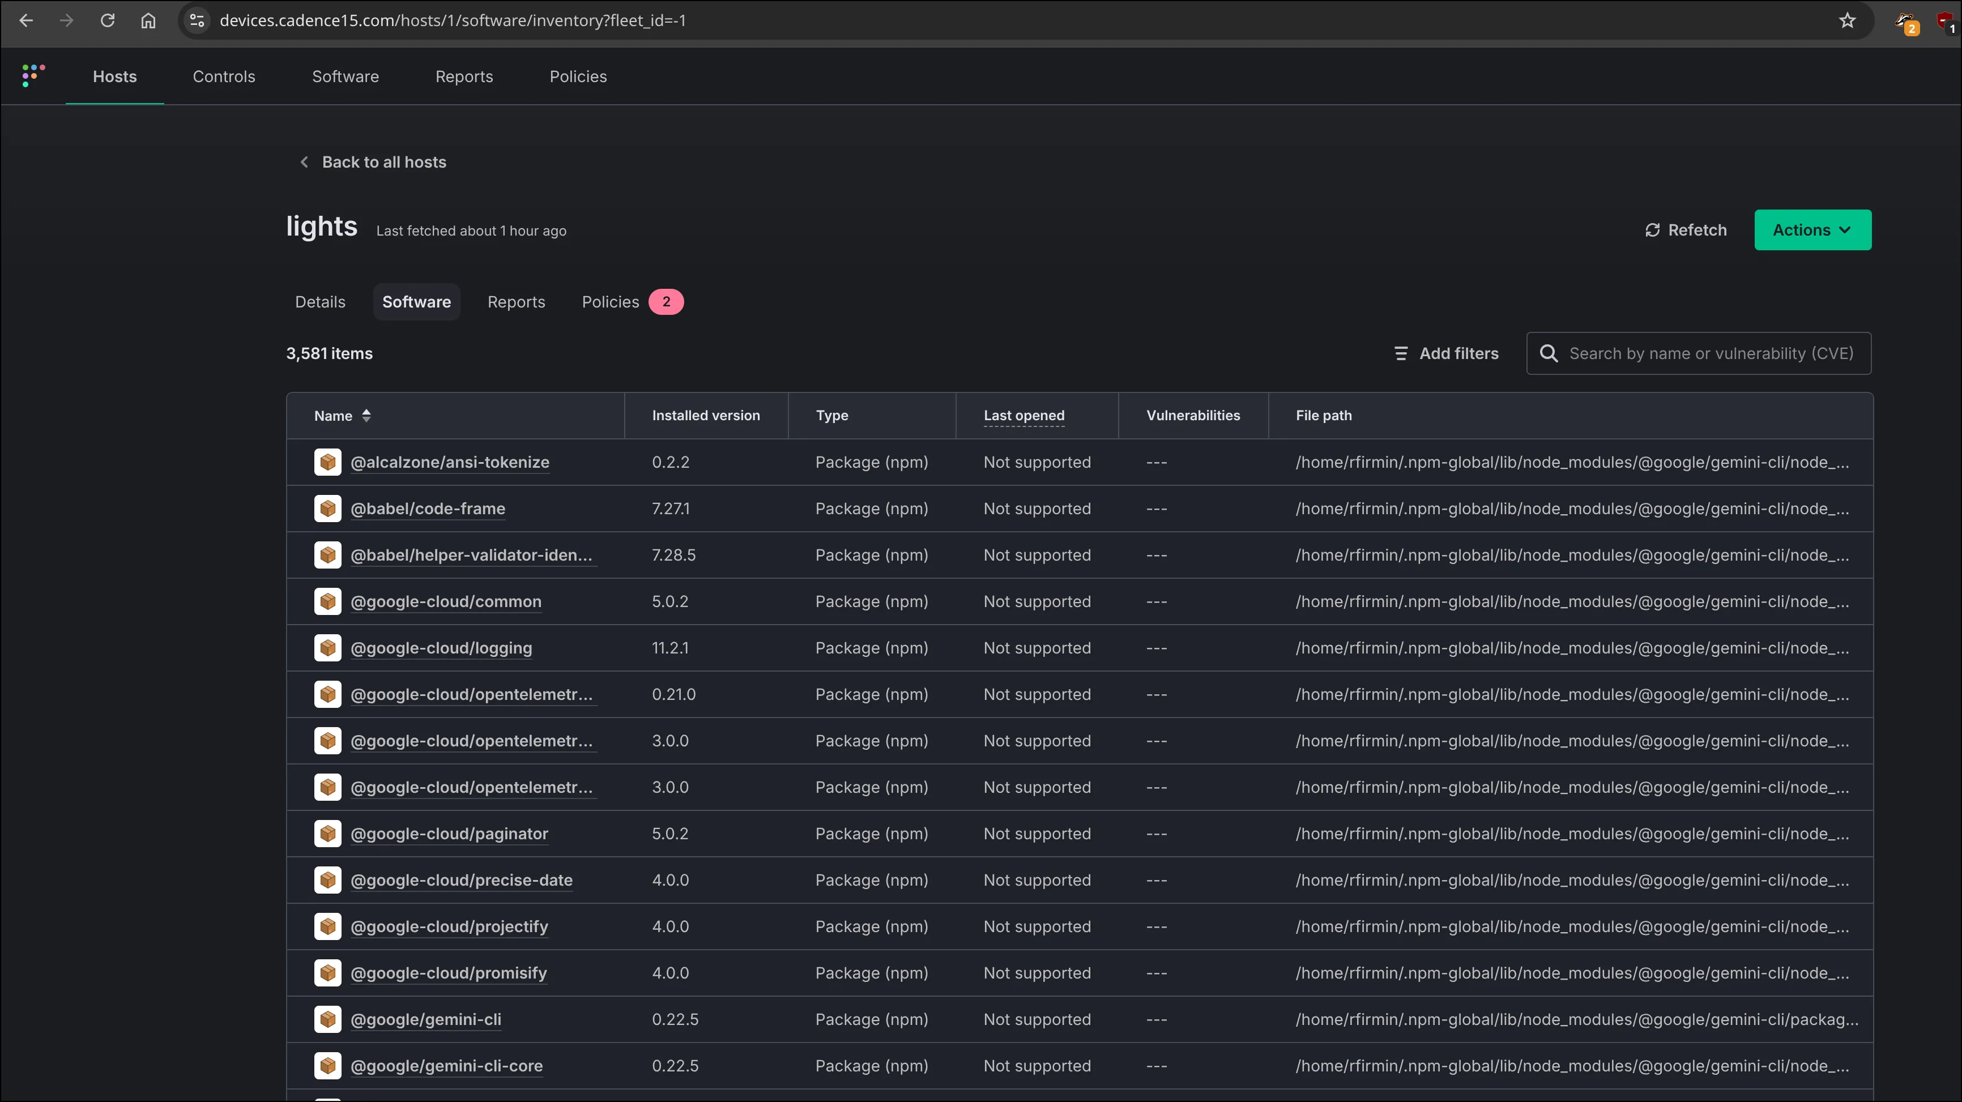The width and height of the screenshot is (1962, 1102).
Task: Reload the page with refresh icon
Action: [108, 20]
